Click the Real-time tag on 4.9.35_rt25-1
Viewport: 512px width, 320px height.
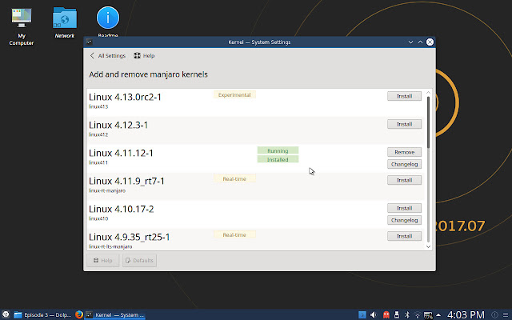pyautogui.click(x=234, y=234)
